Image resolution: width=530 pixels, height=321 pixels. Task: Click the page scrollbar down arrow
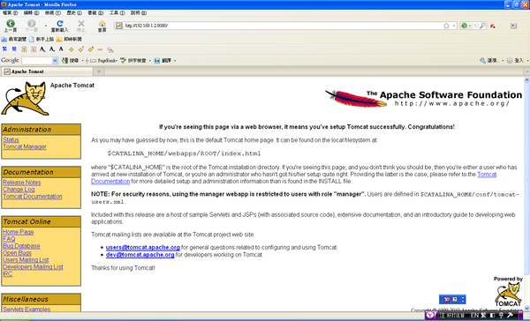(x=526, y=308)
